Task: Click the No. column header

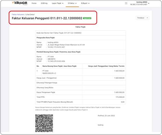Action: [x=38, y=66]
